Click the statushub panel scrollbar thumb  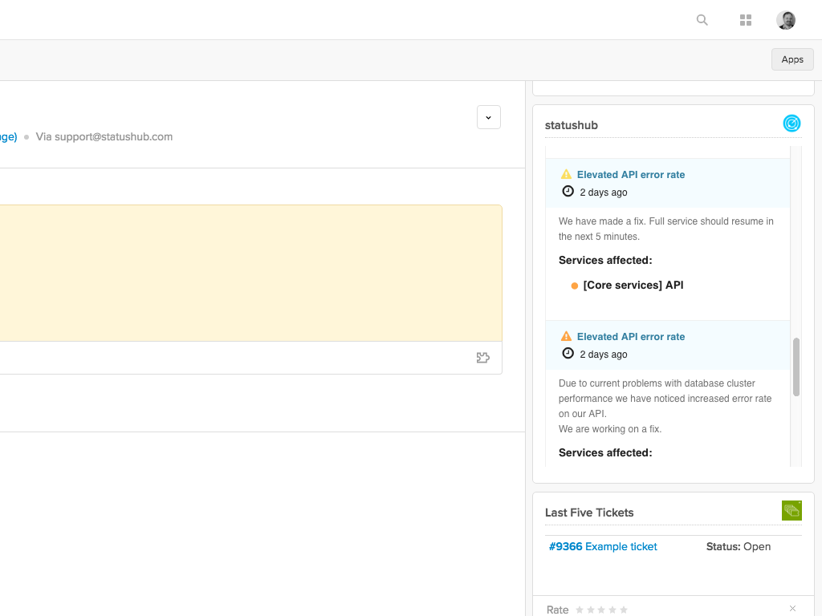point(796,367)
